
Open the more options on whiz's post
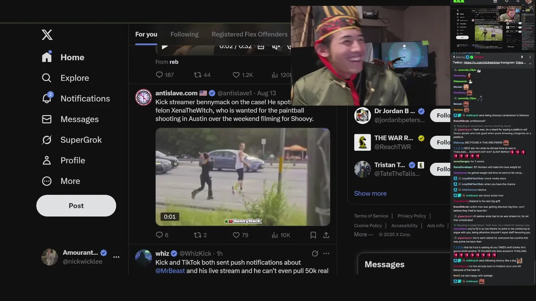(326, 253)
